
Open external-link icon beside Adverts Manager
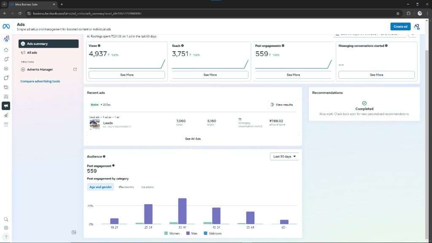click(75, 70)
